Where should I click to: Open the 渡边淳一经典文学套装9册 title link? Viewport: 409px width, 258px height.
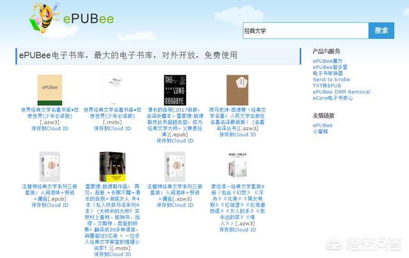pos(237,205)
